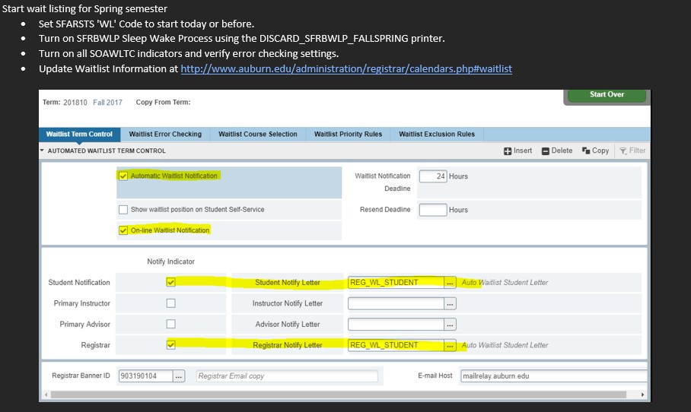Open lookup for Advisor Notify Letter

[x=451, y=325]
